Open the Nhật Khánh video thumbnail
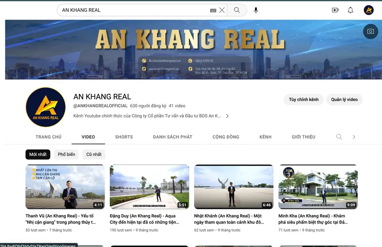Viewport: 382px width, 247px height. pos(233,186)
